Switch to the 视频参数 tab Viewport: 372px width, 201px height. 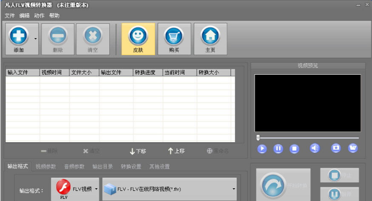[46, 167]
